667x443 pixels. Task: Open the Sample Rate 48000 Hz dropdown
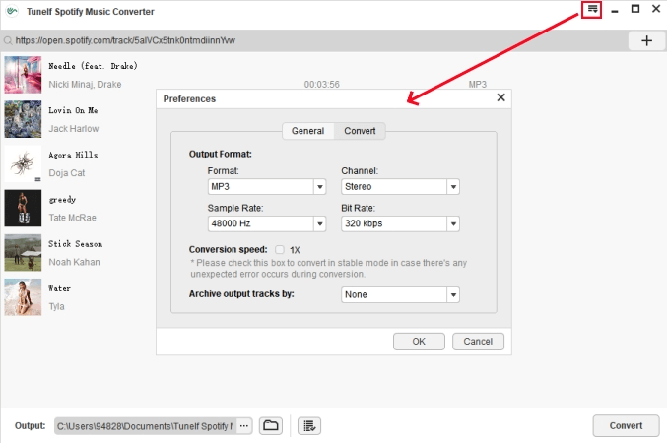click(319, 223)
